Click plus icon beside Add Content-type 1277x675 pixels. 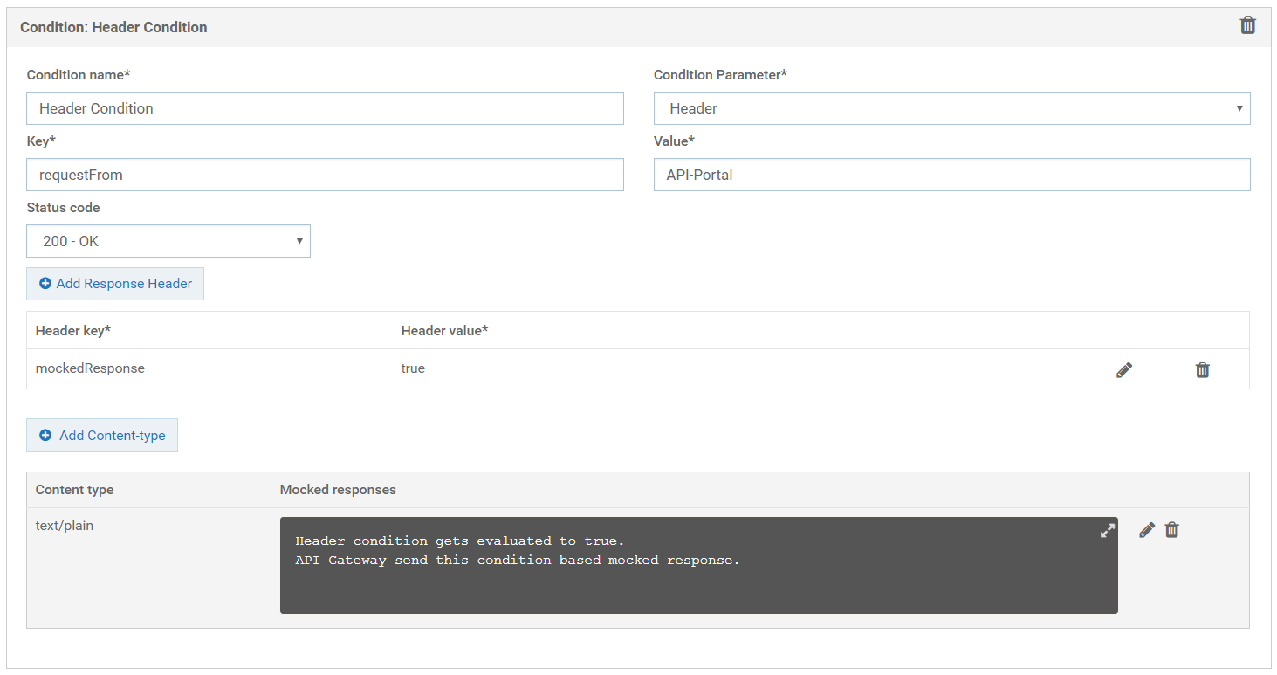(x=45, y=436)
